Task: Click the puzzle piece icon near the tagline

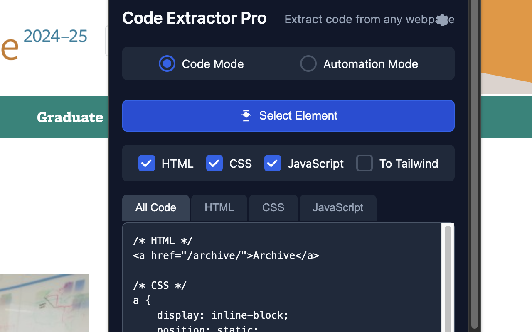Action: (442, 19)
